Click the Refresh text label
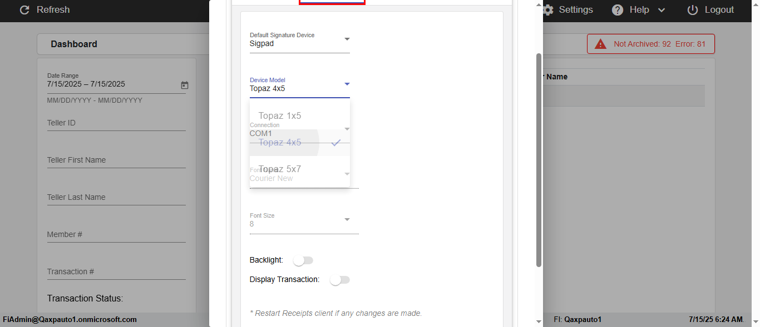This screenshot has width=760, height=327. pos(53,10)
